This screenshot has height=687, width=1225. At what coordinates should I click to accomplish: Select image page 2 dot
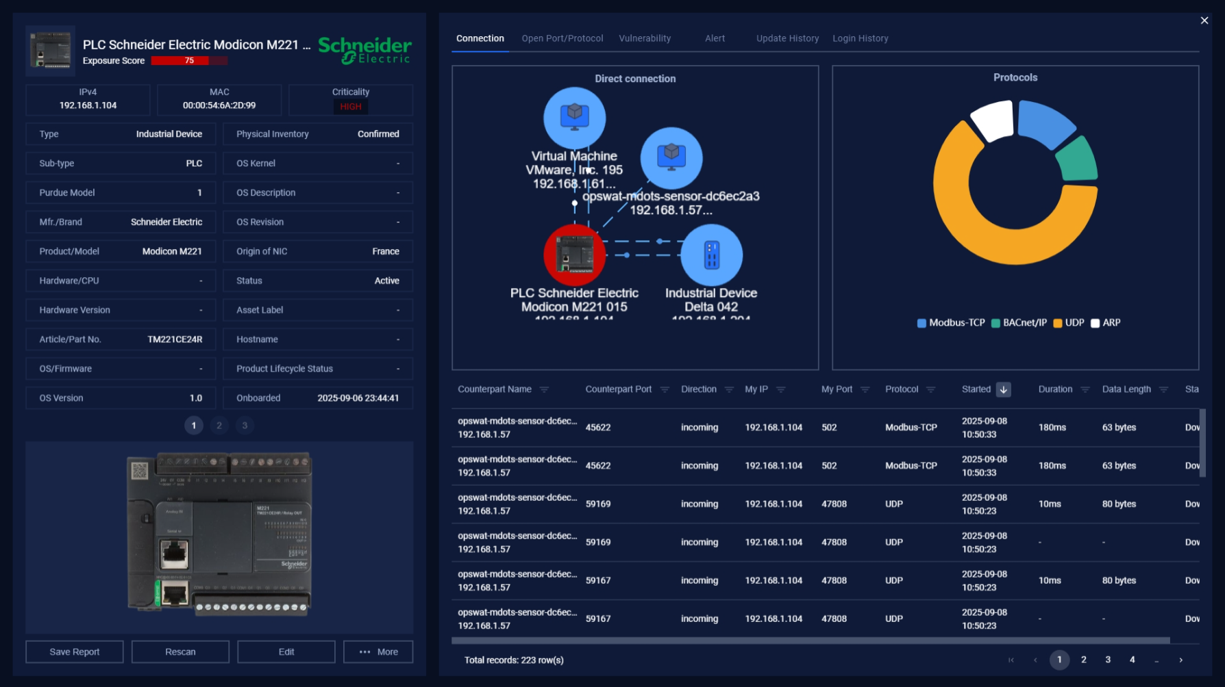tap(219, 425)
